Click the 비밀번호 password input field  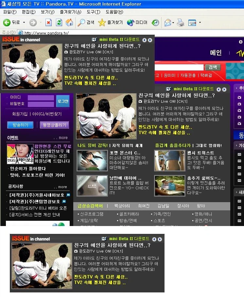[41, 104]
